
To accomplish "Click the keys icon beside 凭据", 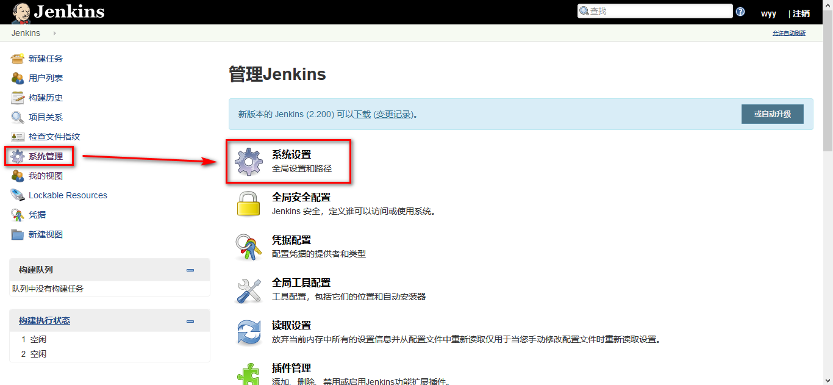I will coord(18,215).
